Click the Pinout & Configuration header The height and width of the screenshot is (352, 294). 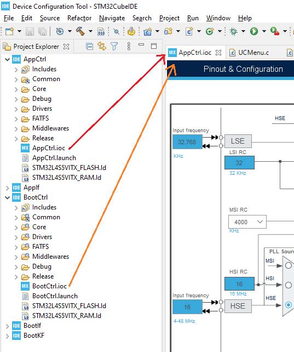[243, 69]
